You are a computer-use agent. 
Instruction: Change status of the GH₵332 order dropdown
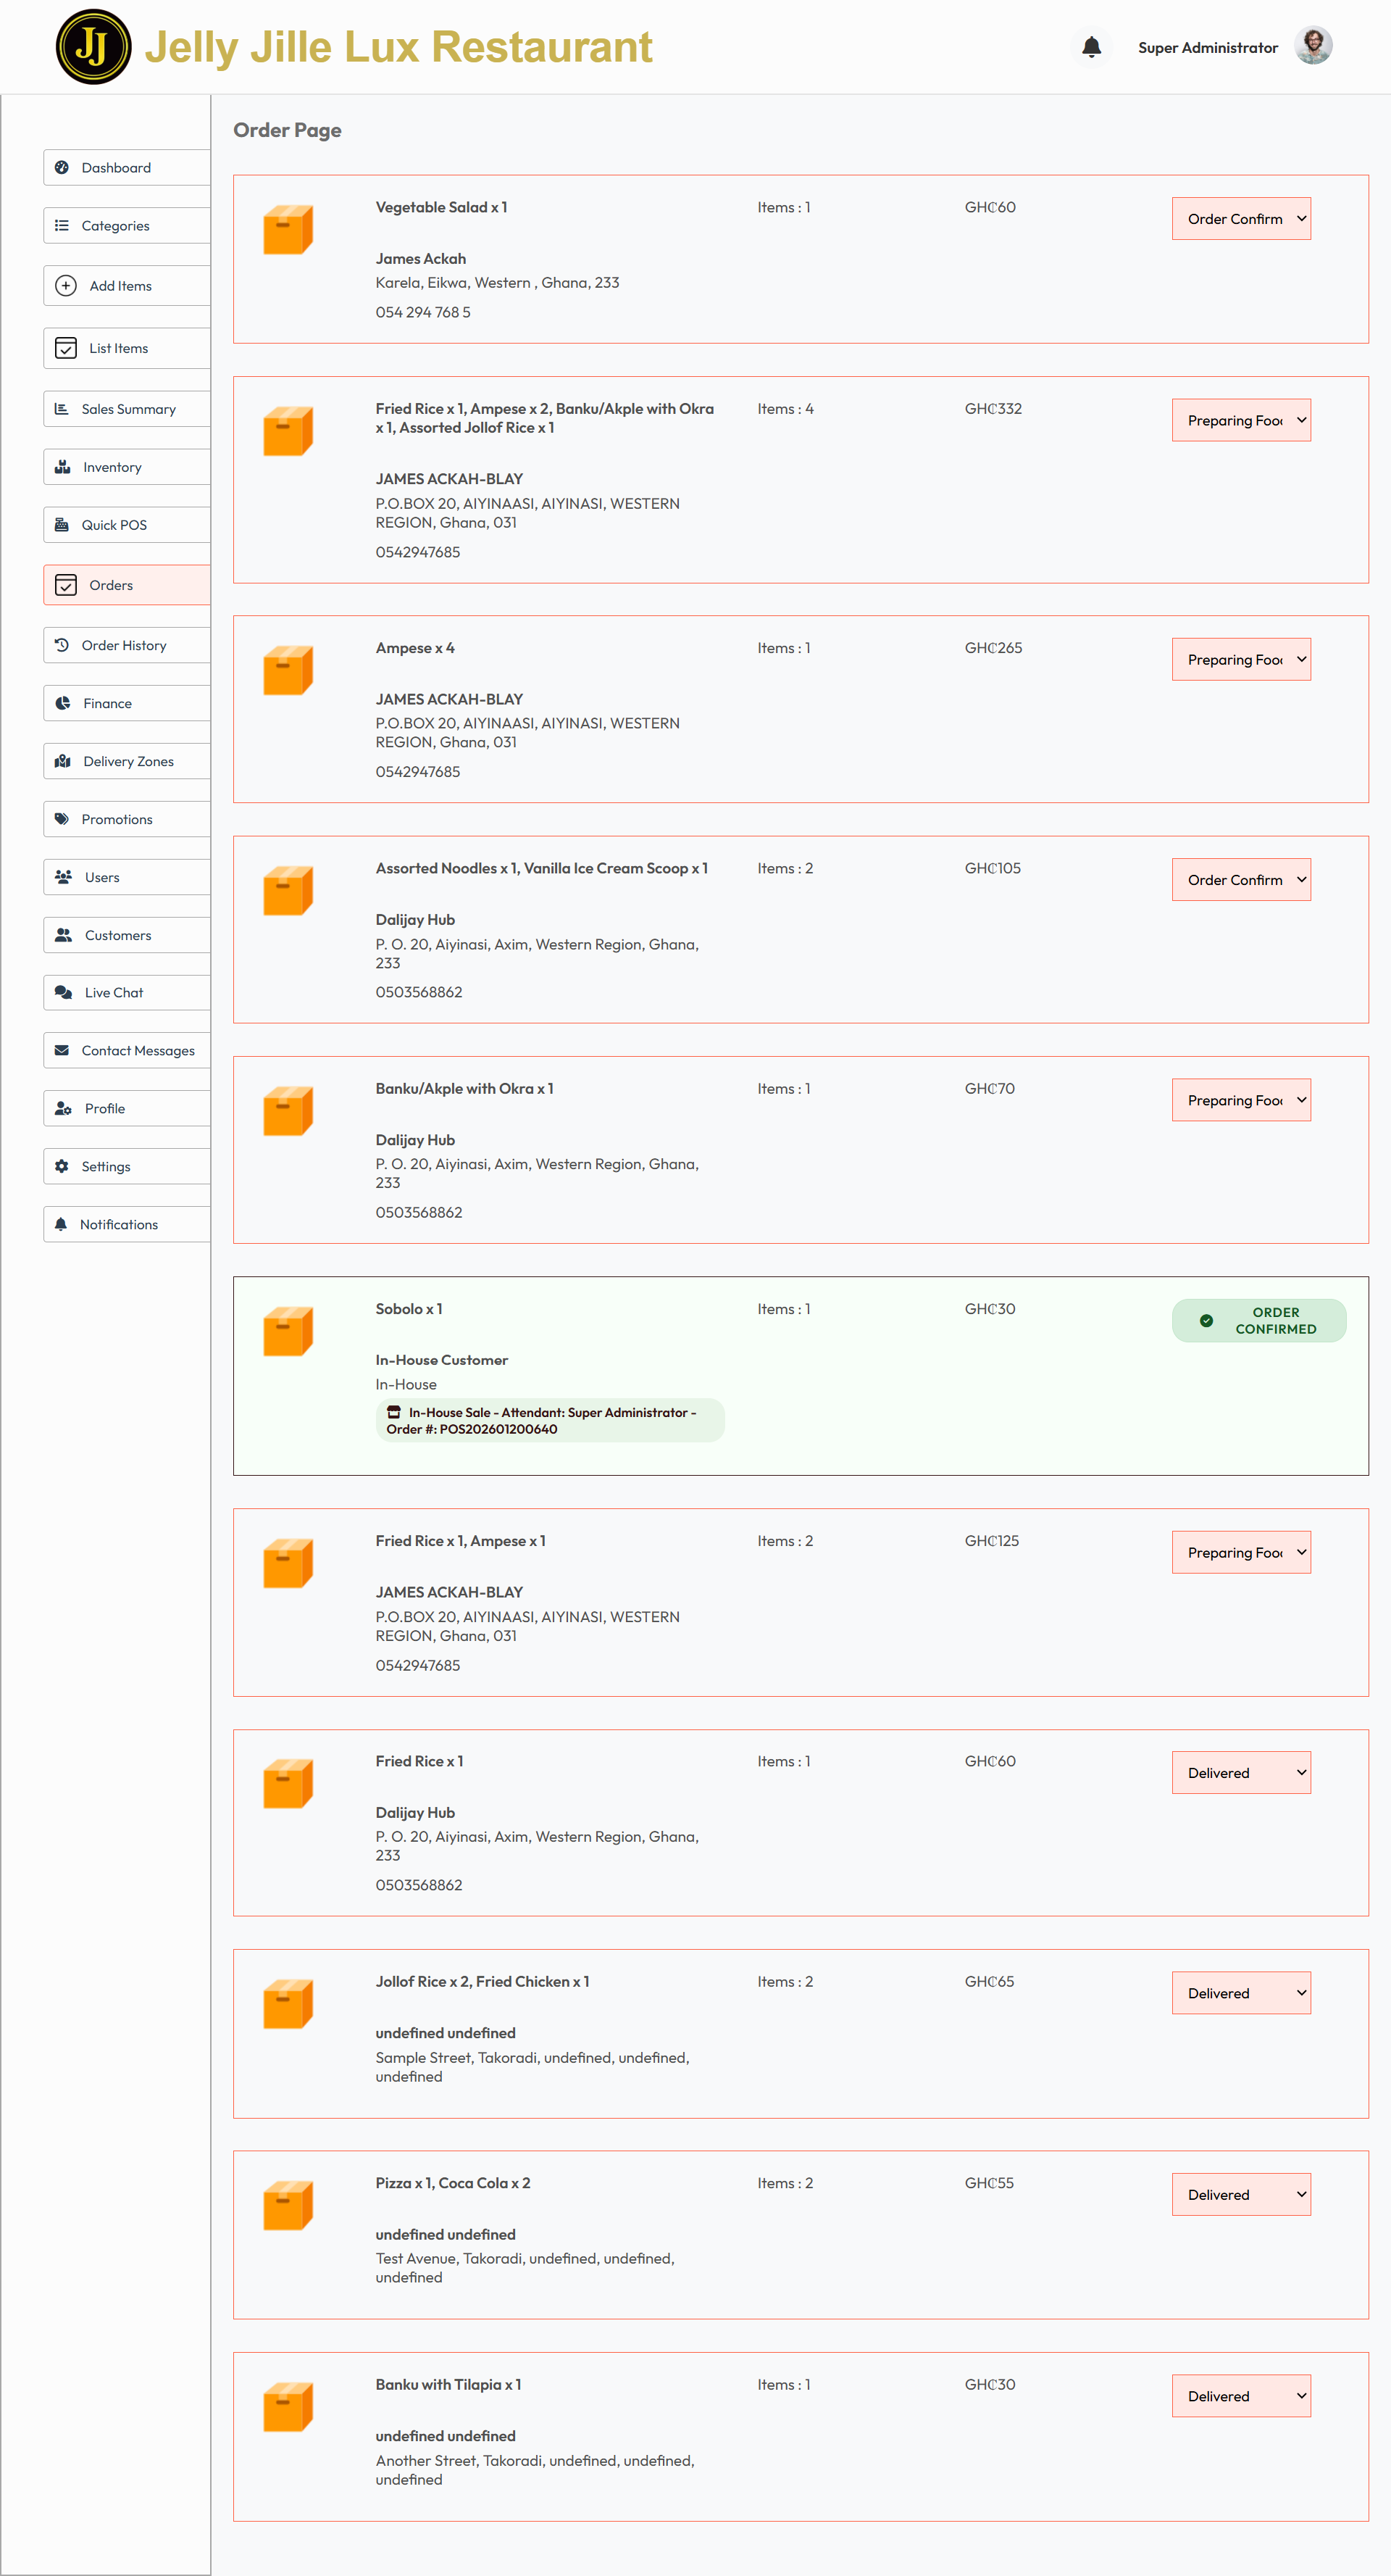coord(1241,421)
